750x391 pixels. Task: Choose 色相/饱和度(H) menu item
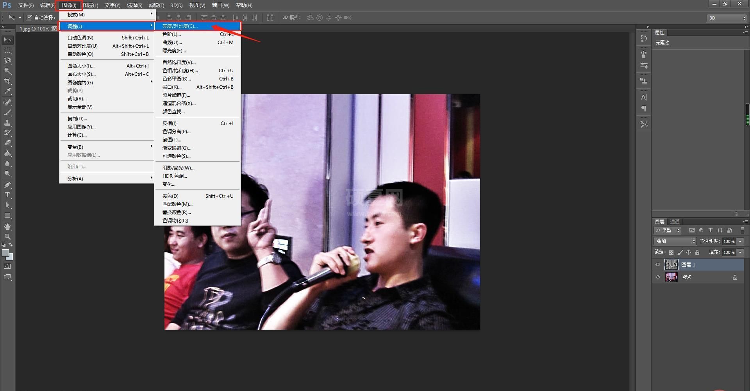click(198, 71)
